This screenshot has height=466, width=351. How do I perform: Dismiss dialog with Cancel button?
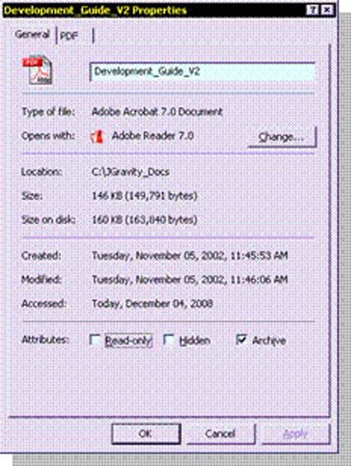click(x=220, y=433)
